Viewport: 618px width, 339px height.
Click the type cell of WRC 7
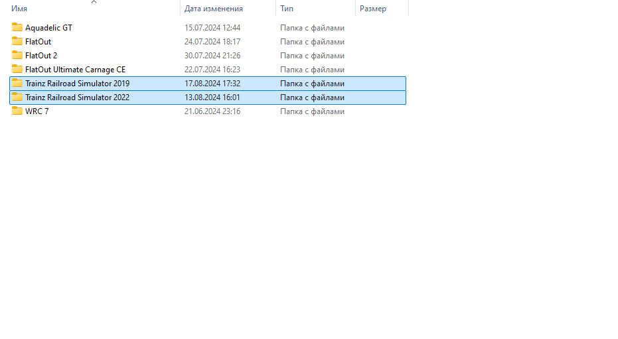(312, 111)
